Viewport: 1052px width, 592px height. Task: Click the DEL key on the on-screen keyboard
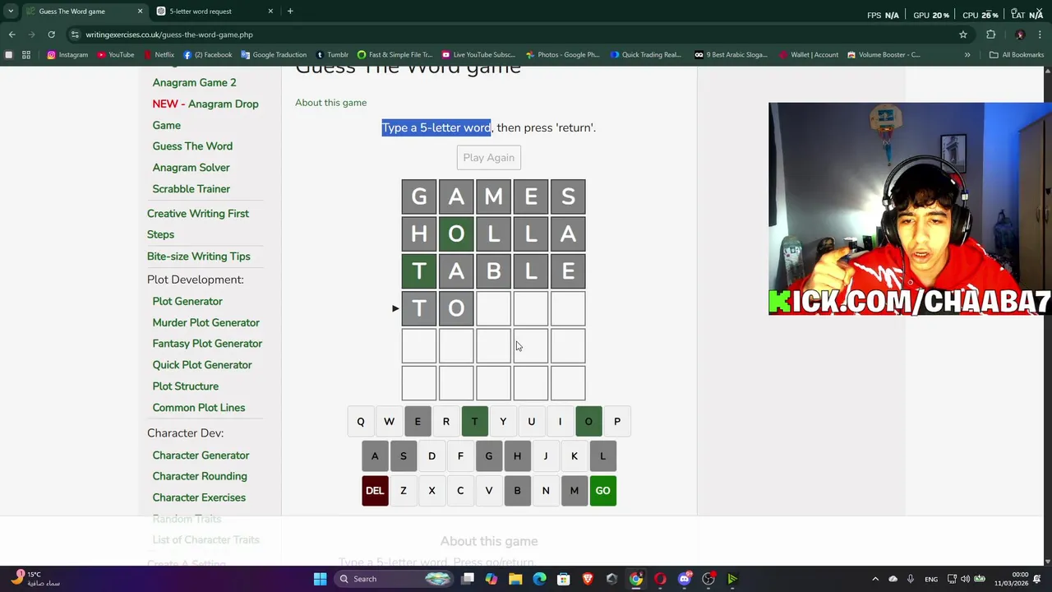(375, 491)
